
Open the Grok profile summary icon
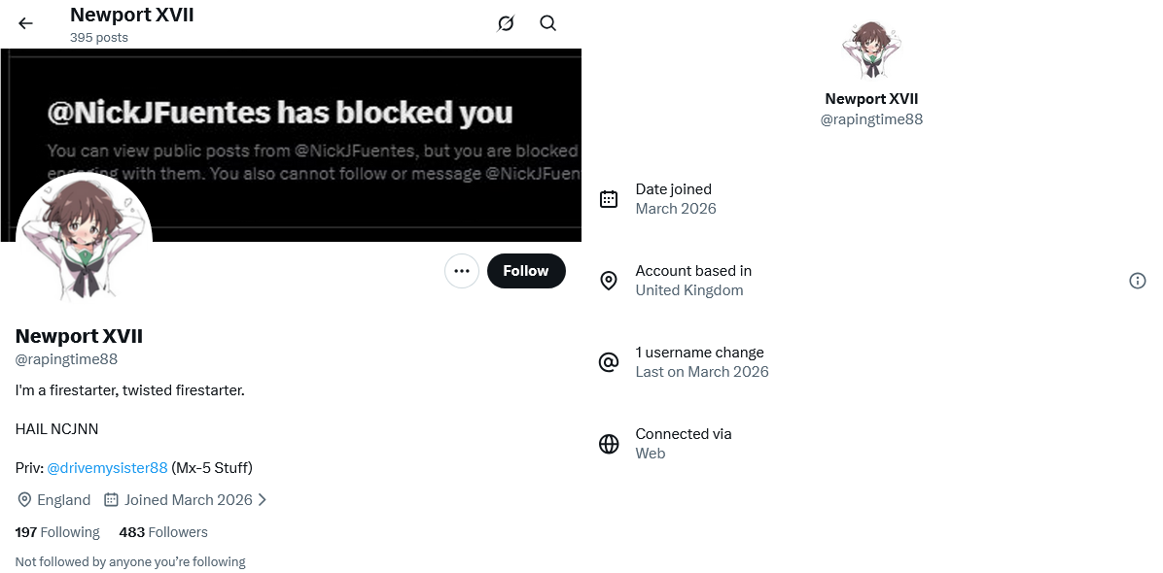pyautogui.click(x=505, y=23)
